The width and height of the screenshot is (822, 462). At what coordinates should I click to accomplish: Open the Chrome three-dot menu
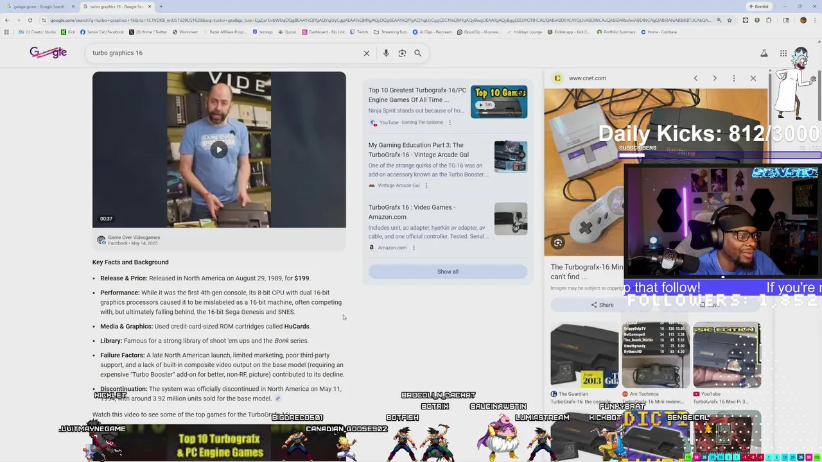coord(815,20)
